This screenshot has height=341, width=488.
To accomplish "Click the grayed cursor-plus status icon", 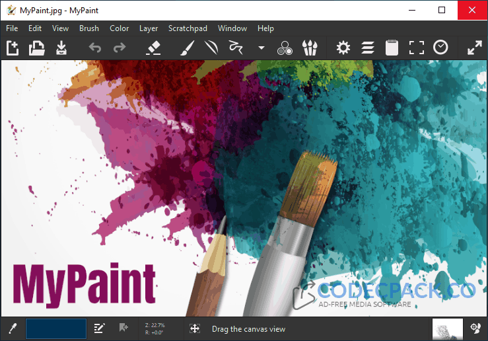I will coord(123,328).
